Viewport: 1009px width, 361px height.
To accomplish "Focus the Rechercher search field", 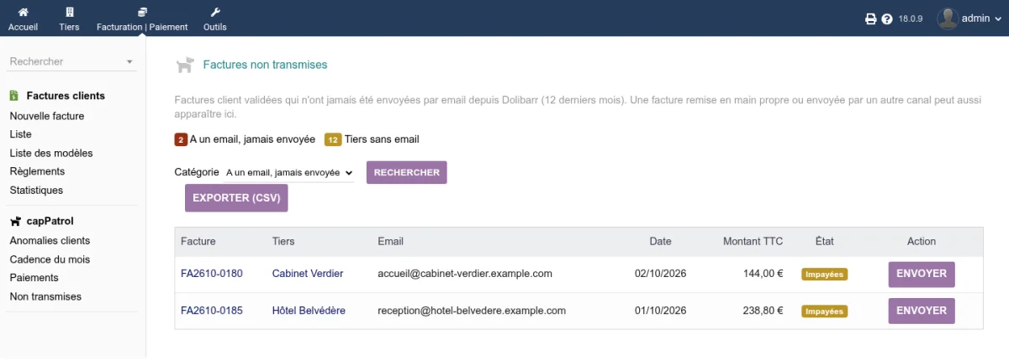I will 71,61.
